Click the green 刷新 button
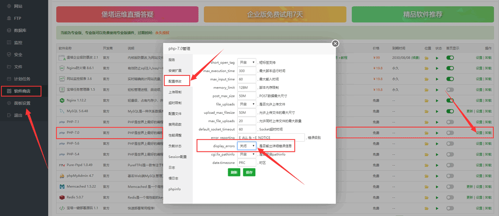 [x=234, y=172]
